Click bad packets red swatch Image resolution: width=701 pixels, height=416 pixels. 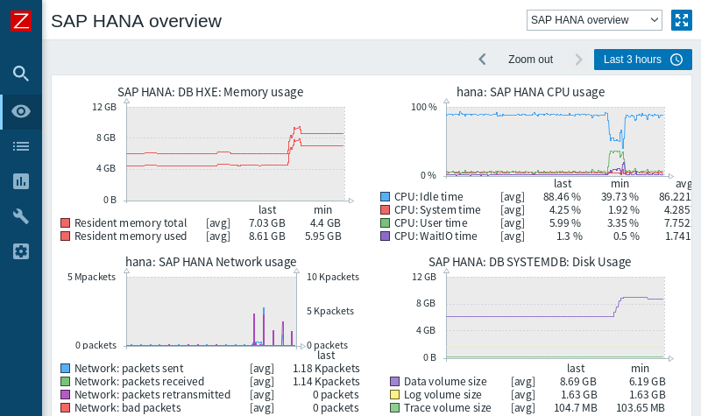(65, 407)
